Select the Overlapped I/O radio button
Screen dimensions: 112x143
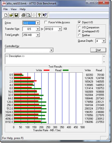pos(79,31)
